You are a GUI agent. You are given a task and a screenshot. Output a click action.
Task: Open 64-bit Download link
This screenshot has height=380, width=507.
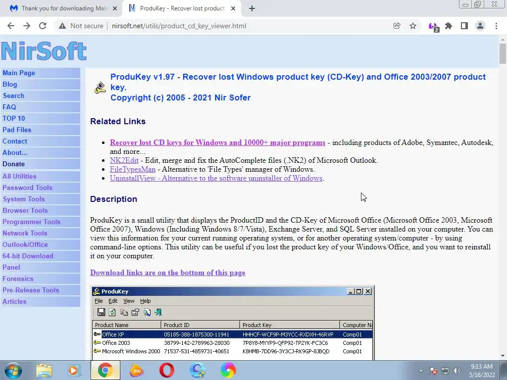(28, 256)
